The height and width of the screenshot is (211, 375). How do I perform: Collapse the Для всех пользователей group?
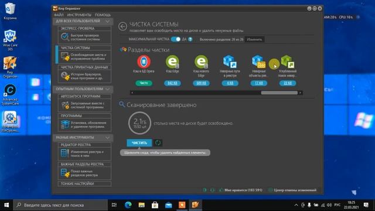pos(107,21)
